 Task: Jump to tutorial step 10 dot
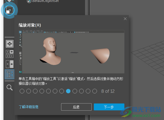pos(81,91)
